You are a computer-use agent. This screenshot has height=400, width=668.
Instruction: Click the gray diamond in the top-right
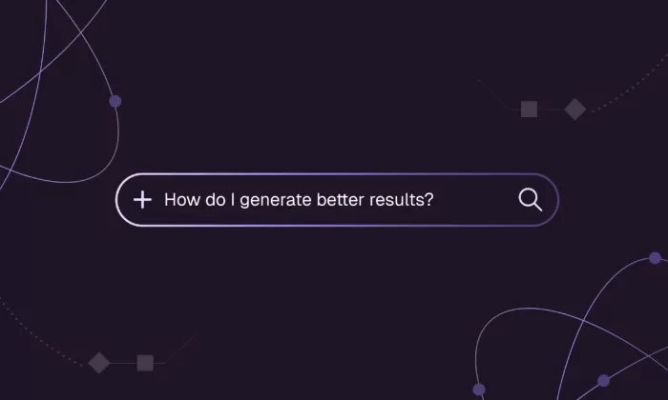tap(574, 110)
